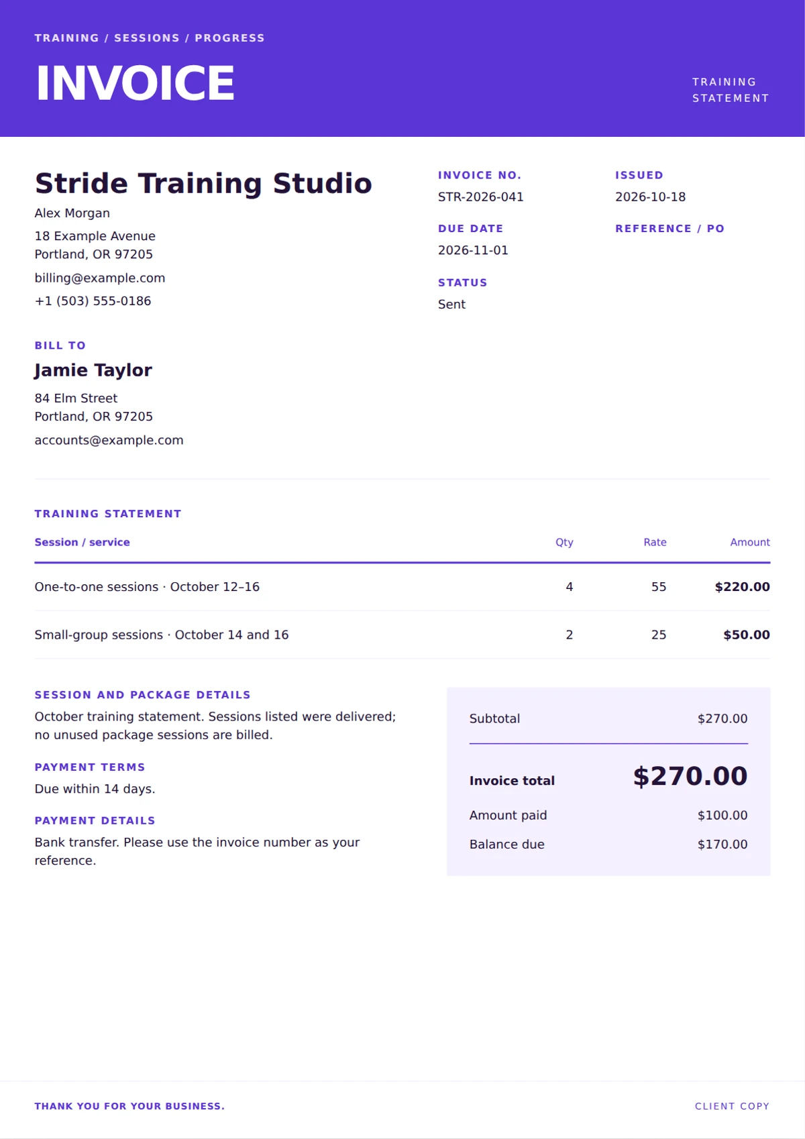Click rate 25 in the Small-group sessions row
The width and height of the screenshot is (805, 1139).
click(x=659, y=635)
